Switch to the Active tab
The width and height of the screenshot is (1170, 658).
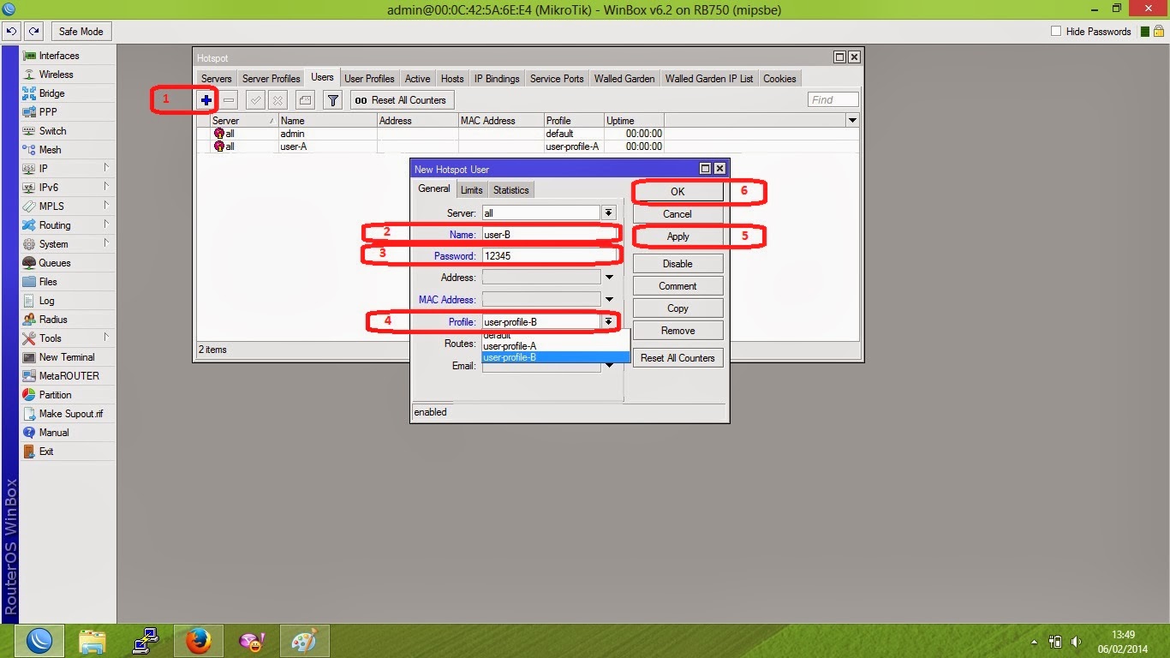tap(418, 79)
